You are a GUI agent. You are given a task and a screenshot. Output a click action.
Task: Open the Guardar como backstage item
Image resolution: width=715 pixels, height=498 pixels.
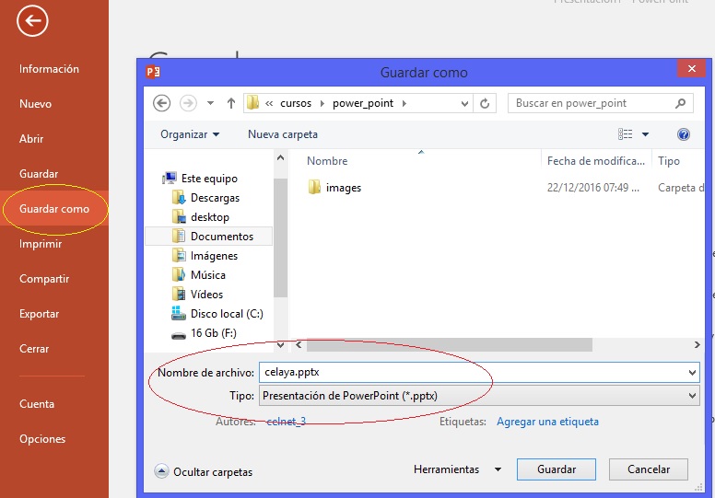pos(54,209)
